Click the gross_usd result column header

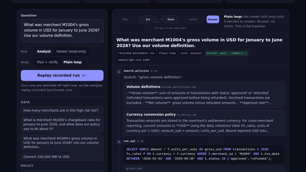click(x=134, y=168)
